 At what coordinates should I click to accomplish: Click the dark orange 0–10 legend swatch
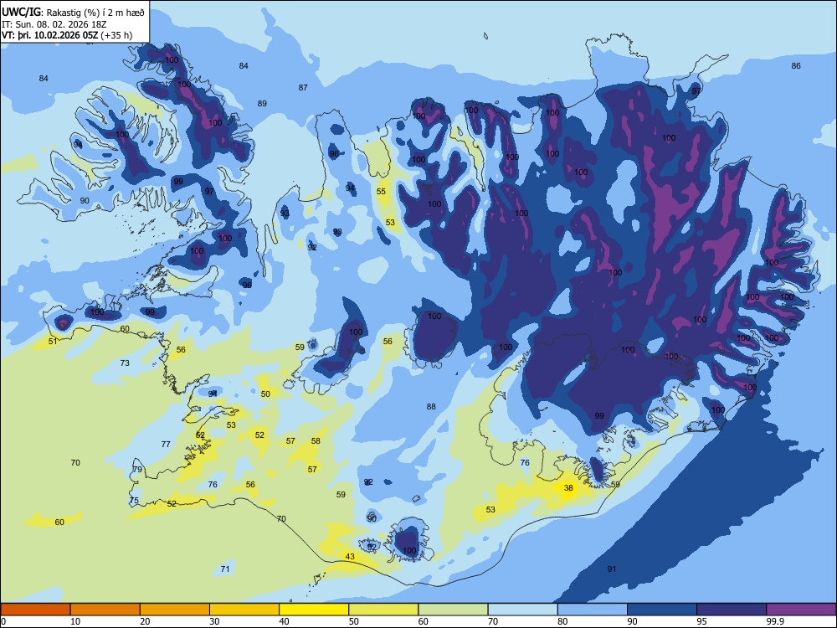(x=35, y=610)
